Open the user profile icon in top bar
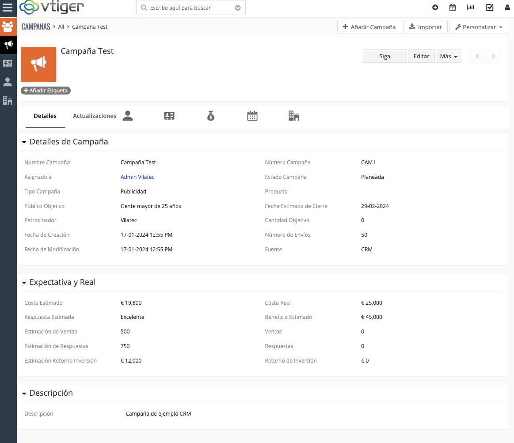This screenshot has width=514, height=443. click(x=507, y=8)
